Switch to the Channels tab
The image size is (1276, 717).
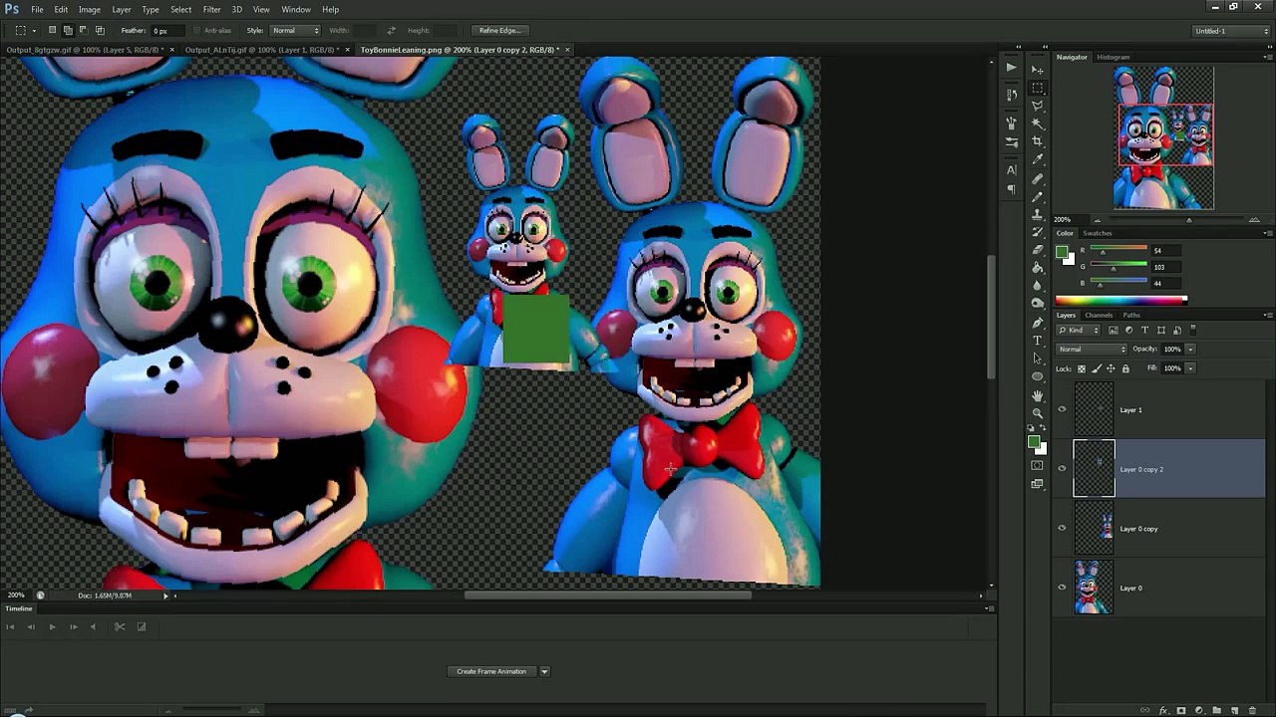coord(1099,316)
